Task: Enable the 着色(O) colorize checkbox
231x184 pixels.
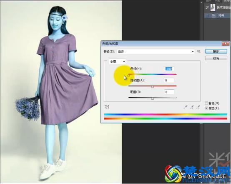Action: click(x=206, y=103)
